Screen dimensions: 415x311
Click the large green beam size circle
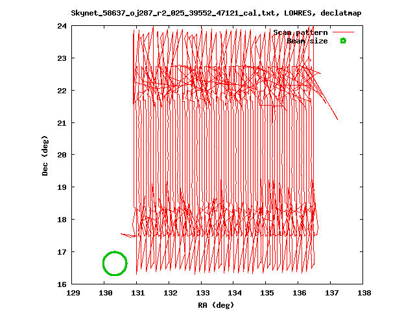pyautogui.click(x=115, y=264)
